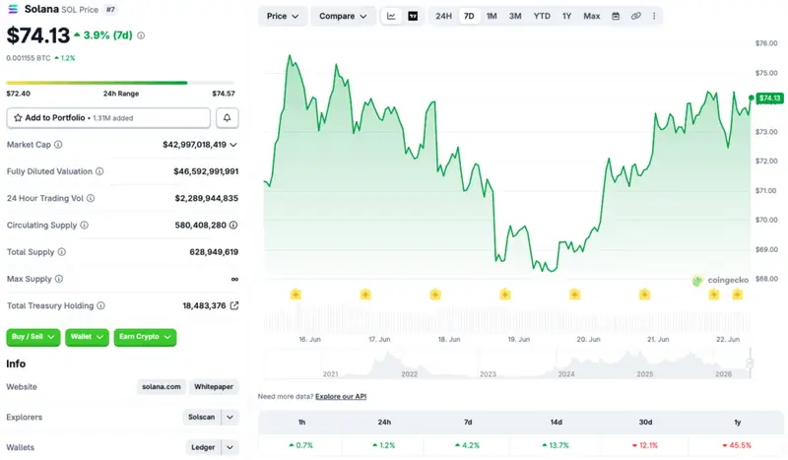This screenshot has height=460, width=788.
Task: Open the Wallet dropdown
Action: [x=87, y=337]
